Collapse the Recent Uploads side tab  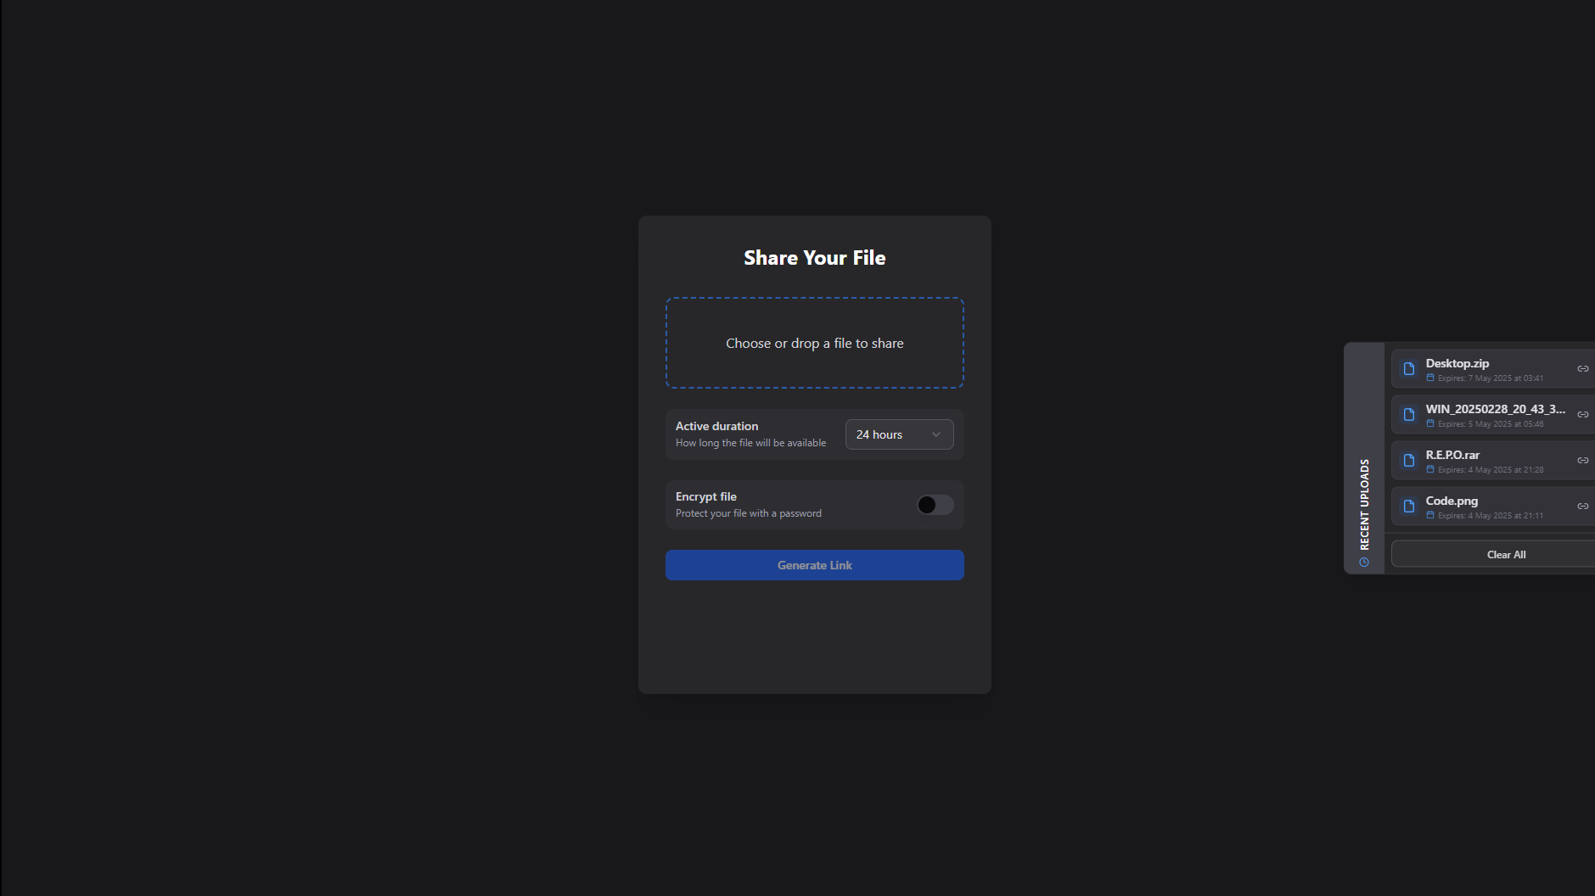pos(1364,504)
